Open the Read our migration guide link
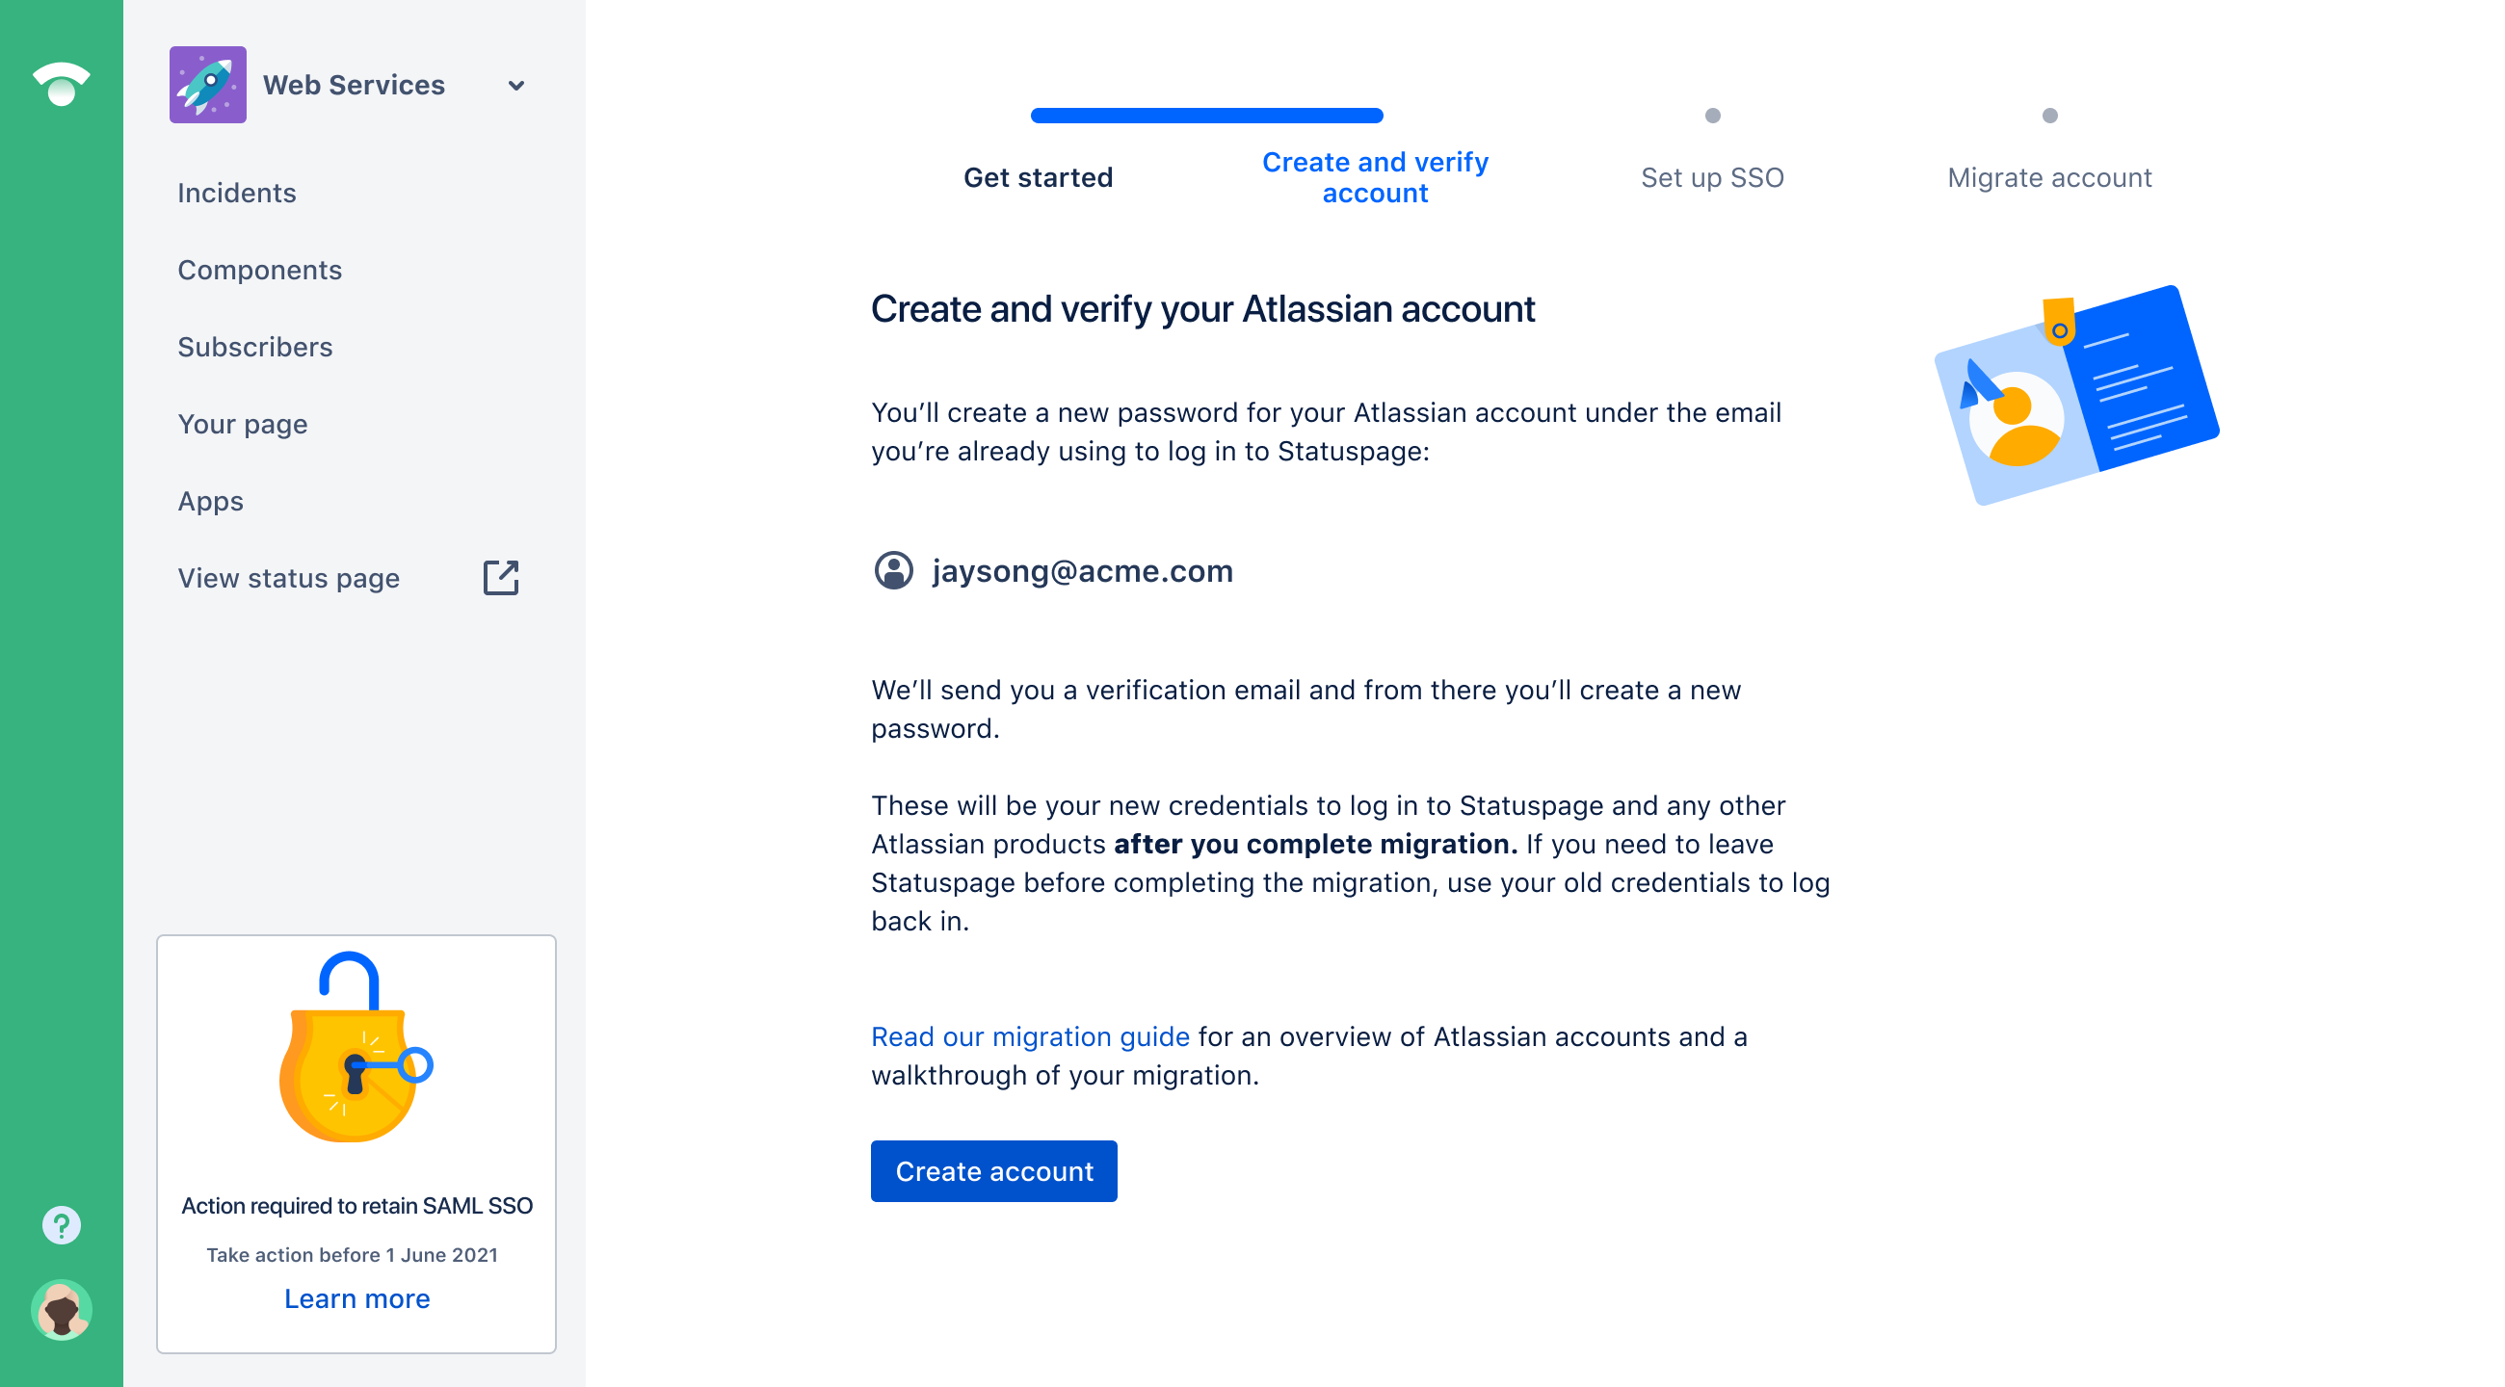 pyautogui.click(x=1029, y=1036)
